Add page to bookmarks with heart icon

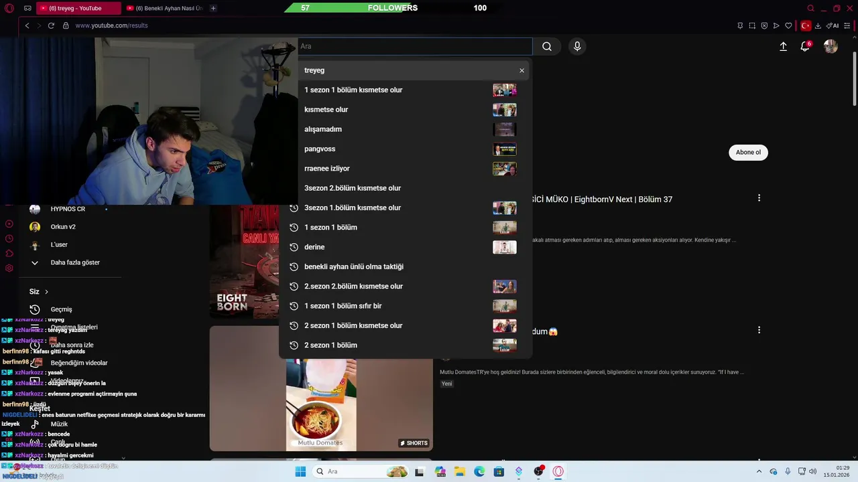788,25
